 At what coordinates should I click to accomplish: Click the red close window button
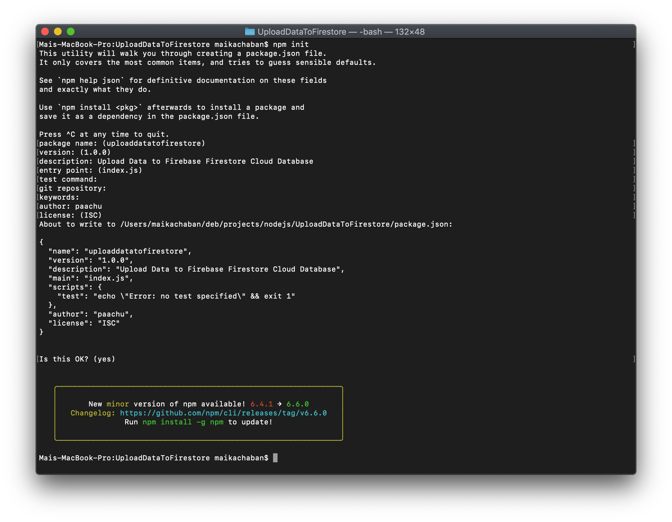click(45, 31)
